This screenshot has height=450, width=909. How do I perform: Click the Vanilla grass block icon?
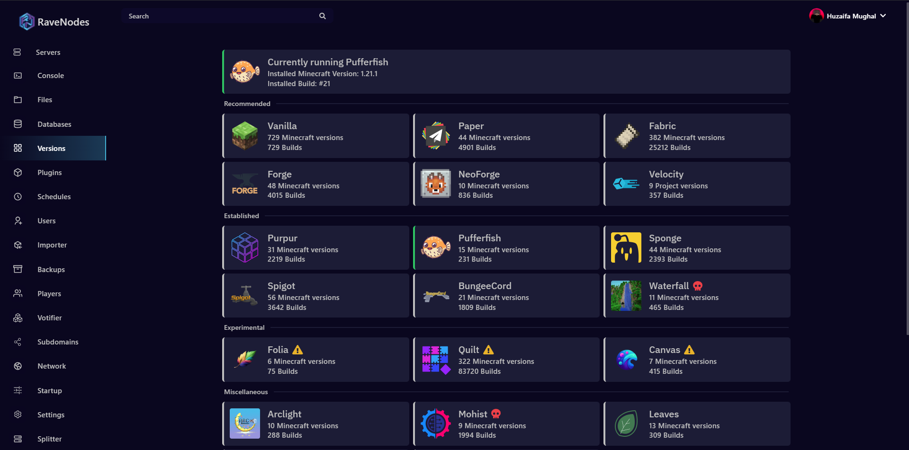pos(245,136)
